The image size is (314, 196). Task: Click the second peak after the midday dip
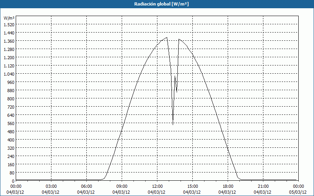click(179, 39)
